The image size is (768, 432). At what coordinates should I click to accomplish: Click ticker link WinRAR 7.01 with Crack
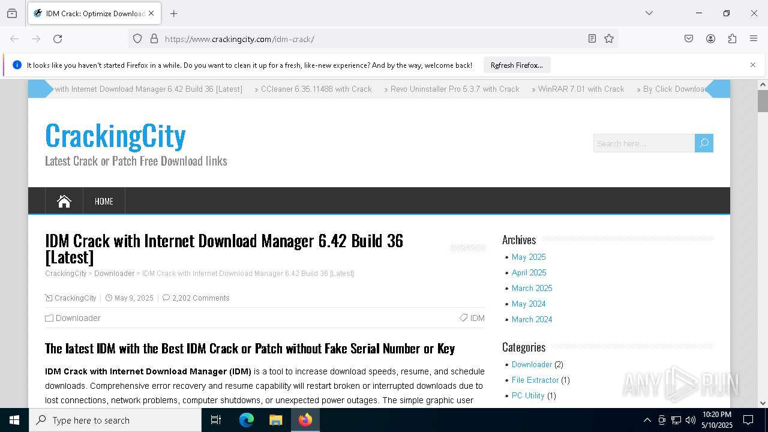click(581, 89)
